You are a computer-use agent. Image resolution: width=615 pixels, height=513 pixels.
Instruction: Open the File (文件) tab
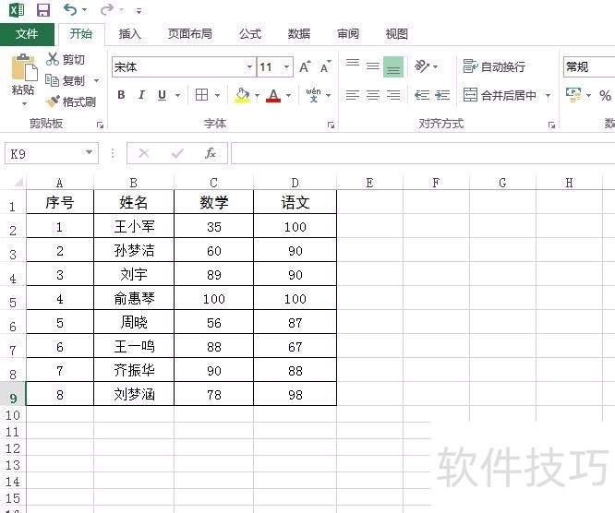tap(27, 34)
